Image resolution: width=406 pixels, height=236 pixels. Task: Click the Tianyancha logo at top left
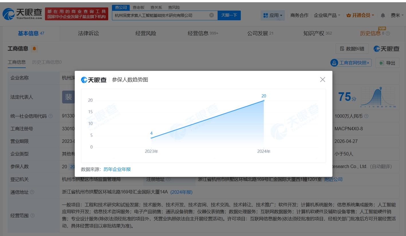coord(22,13)
